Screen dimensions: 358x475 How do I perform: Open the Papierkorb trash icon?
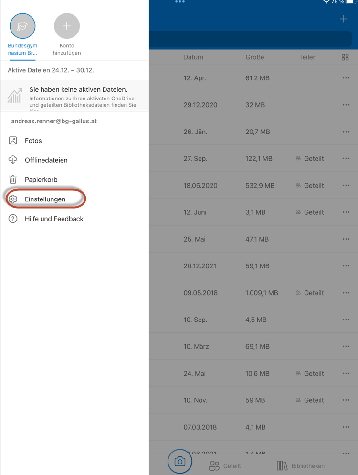13,180
